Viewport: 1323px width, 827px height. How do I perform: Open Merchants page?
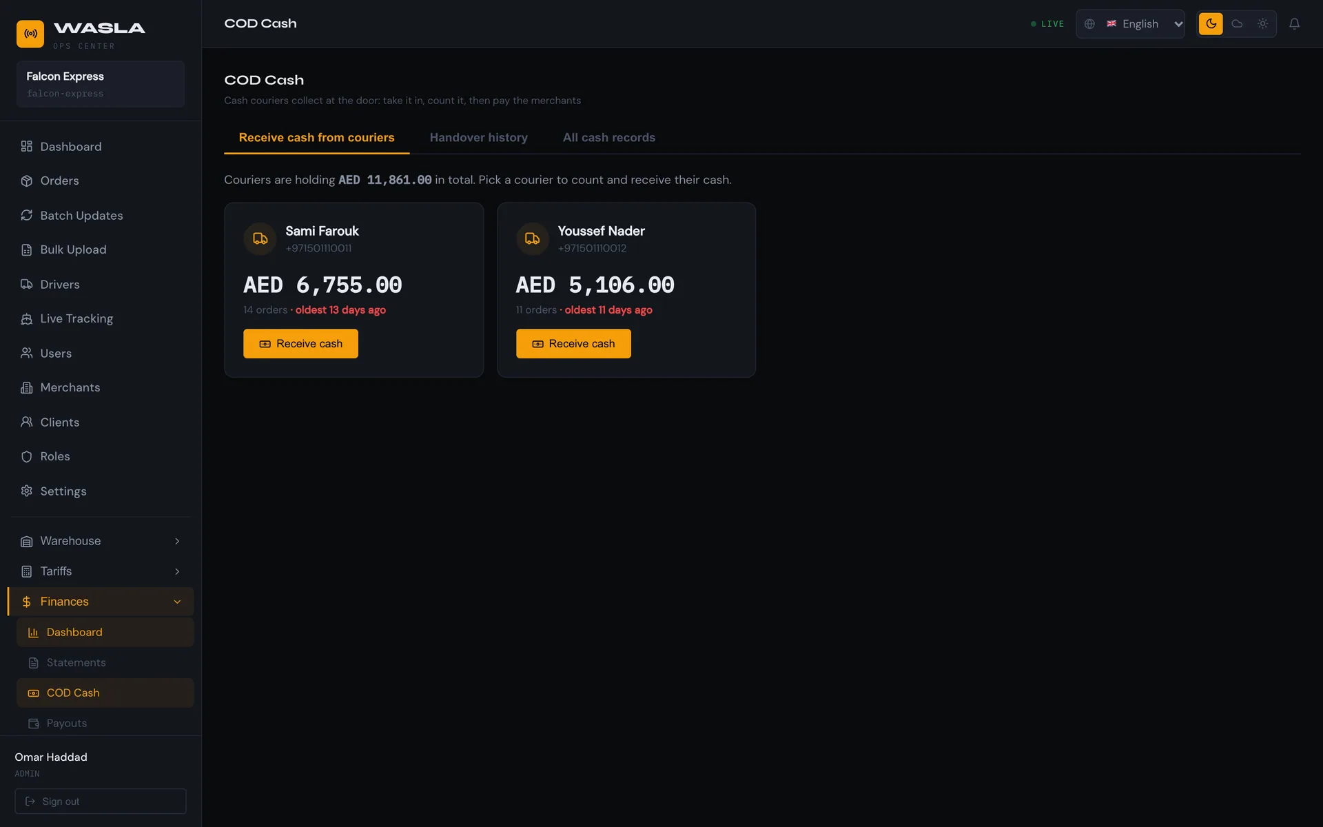(x=101, y=387)
